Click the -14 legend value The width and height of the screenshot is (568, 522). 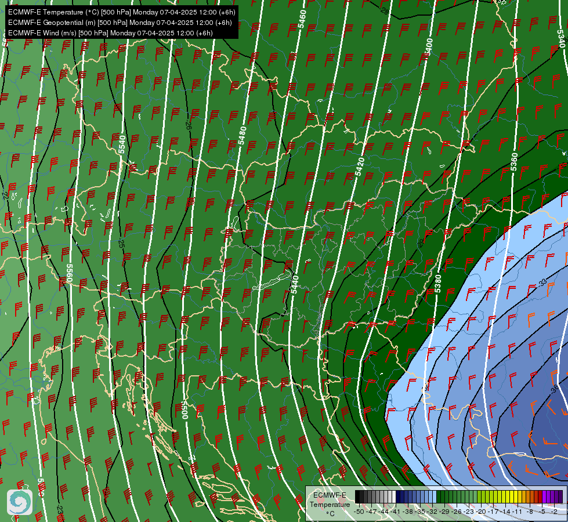point(505,512)
